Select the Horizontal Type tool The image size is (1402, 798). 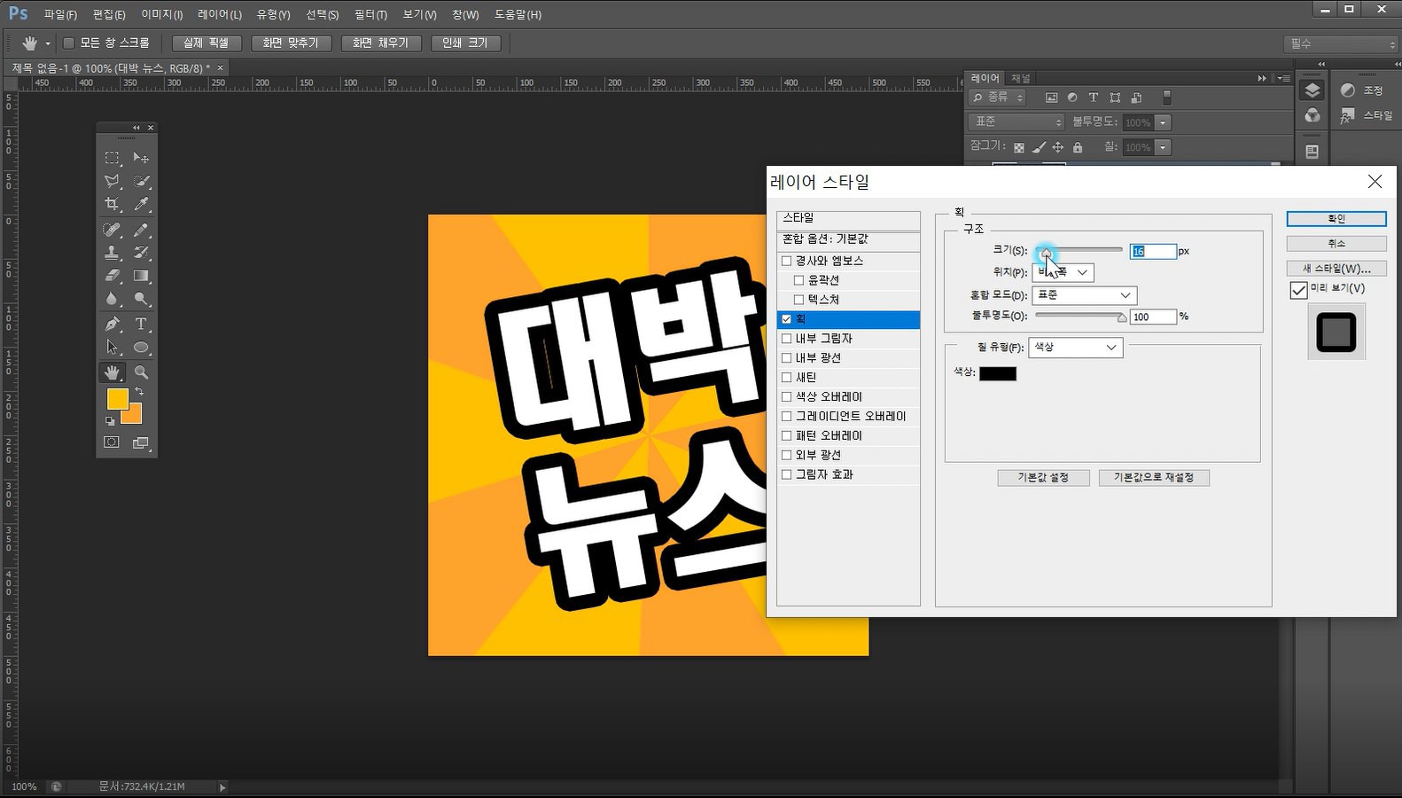point(141,325)
